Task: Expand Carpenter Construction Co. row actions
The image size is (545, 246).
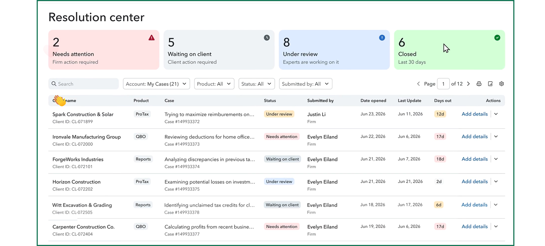Action: tap(496, 227)
